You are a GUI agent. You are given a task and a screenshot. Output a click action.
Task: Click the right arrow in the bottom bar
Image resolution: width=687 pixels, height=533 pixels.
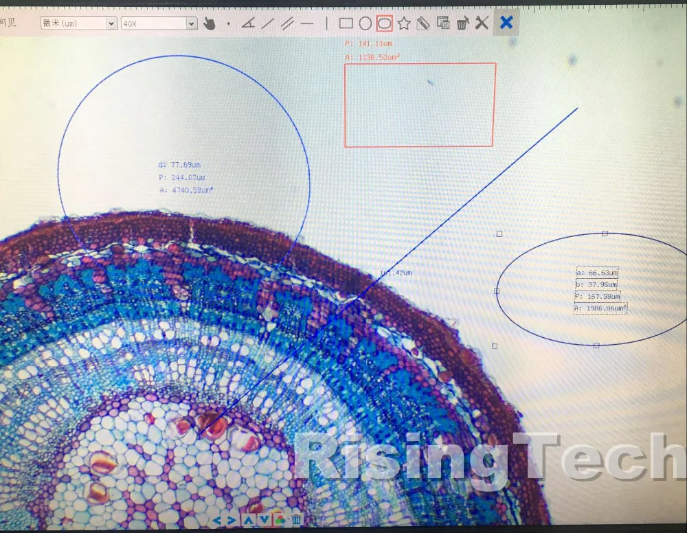click(232, 521)
